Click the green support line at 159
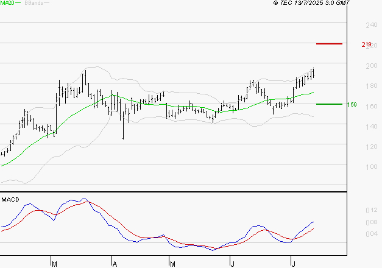The height and width of the screenshot is (268, 382). click(329, 104)
